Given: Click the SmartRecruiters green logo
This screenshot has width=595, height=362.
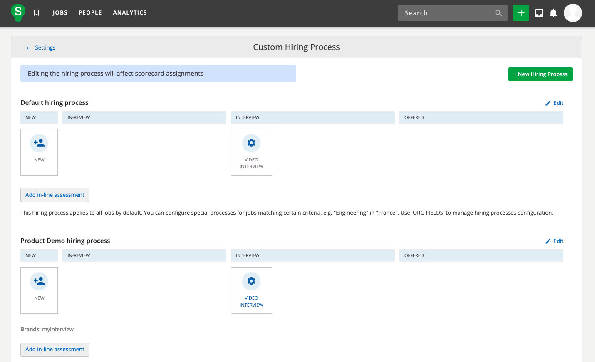Looking at the screenshot, I should (x=18, y=12).
